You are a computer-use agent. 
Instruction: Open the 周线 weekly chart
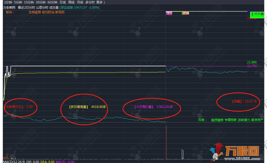coord(71,2)
